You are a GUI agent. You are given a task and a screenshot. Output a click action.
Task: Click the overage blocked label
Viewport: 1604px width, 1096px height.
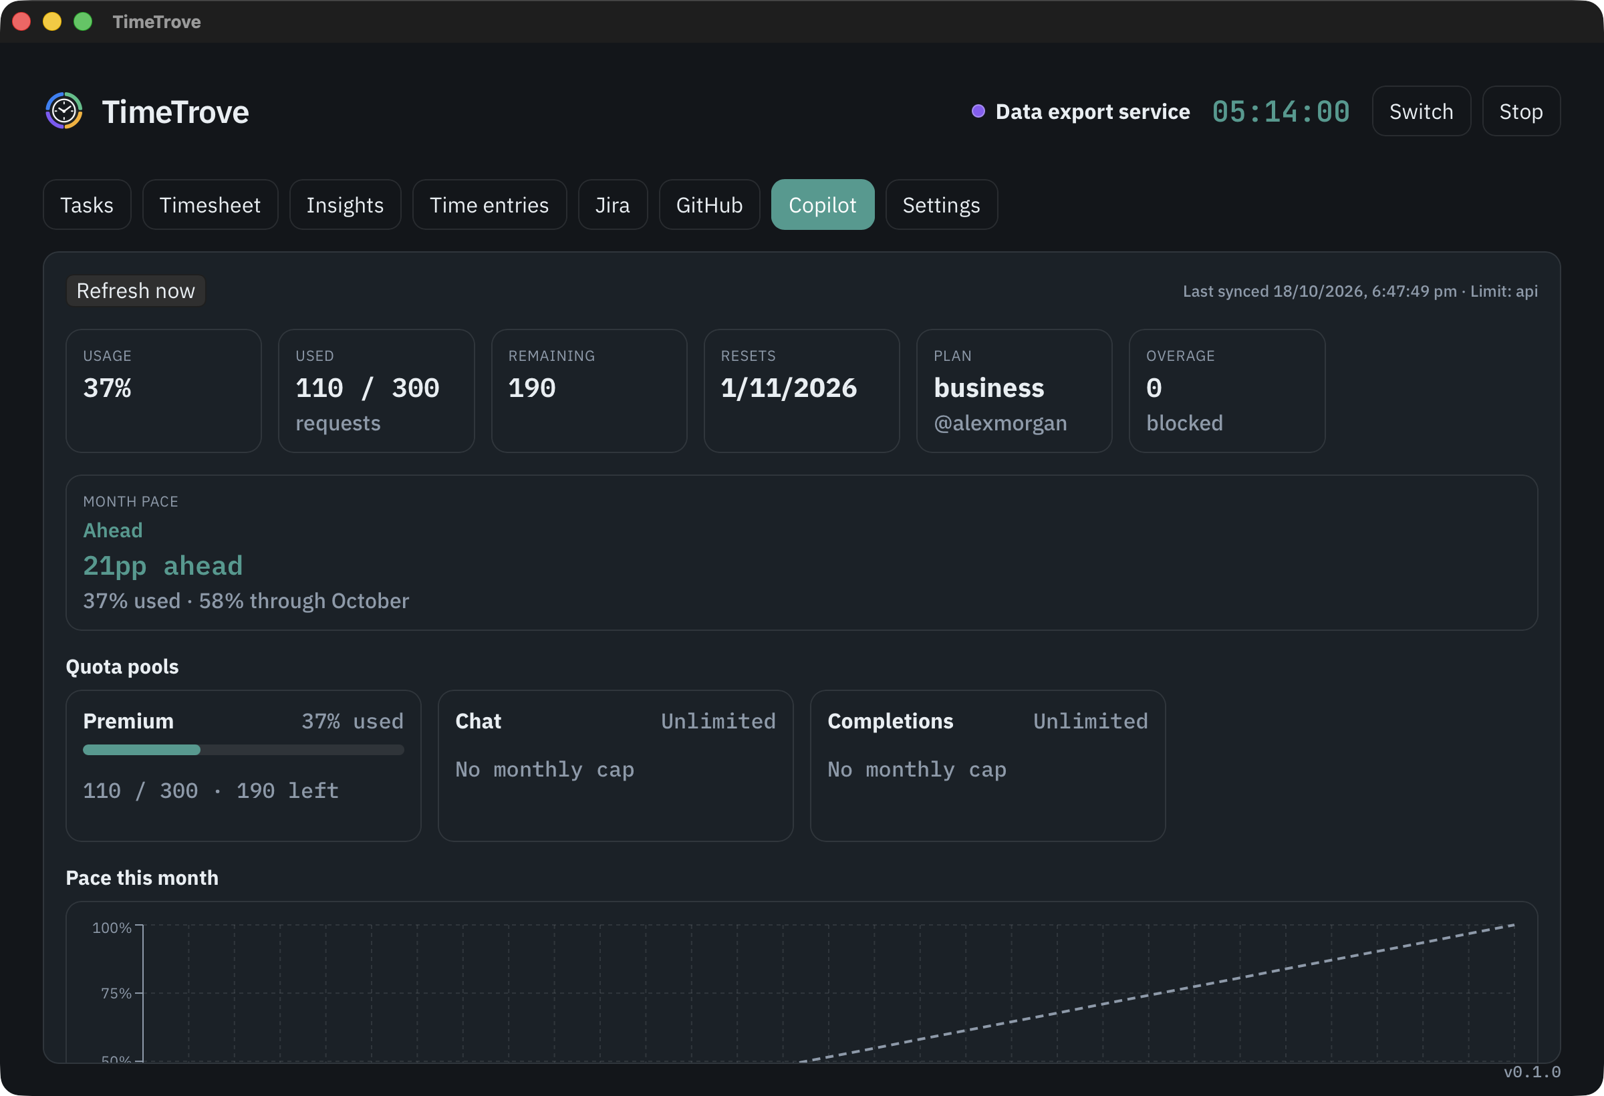click(1184, 422)
